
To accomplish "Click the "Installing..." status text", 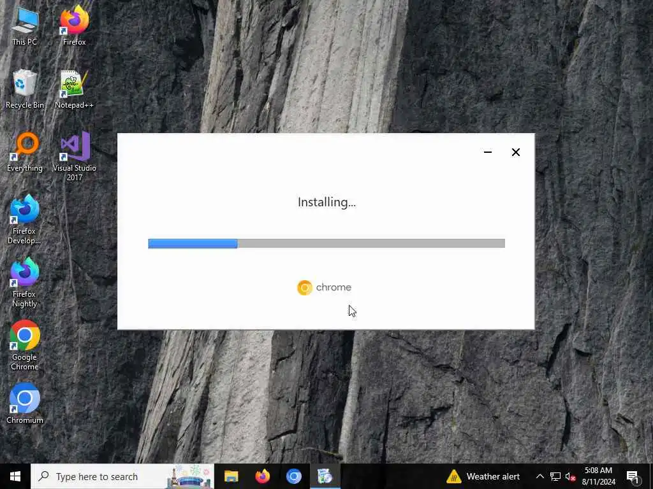I will click(x=327, y=202).
